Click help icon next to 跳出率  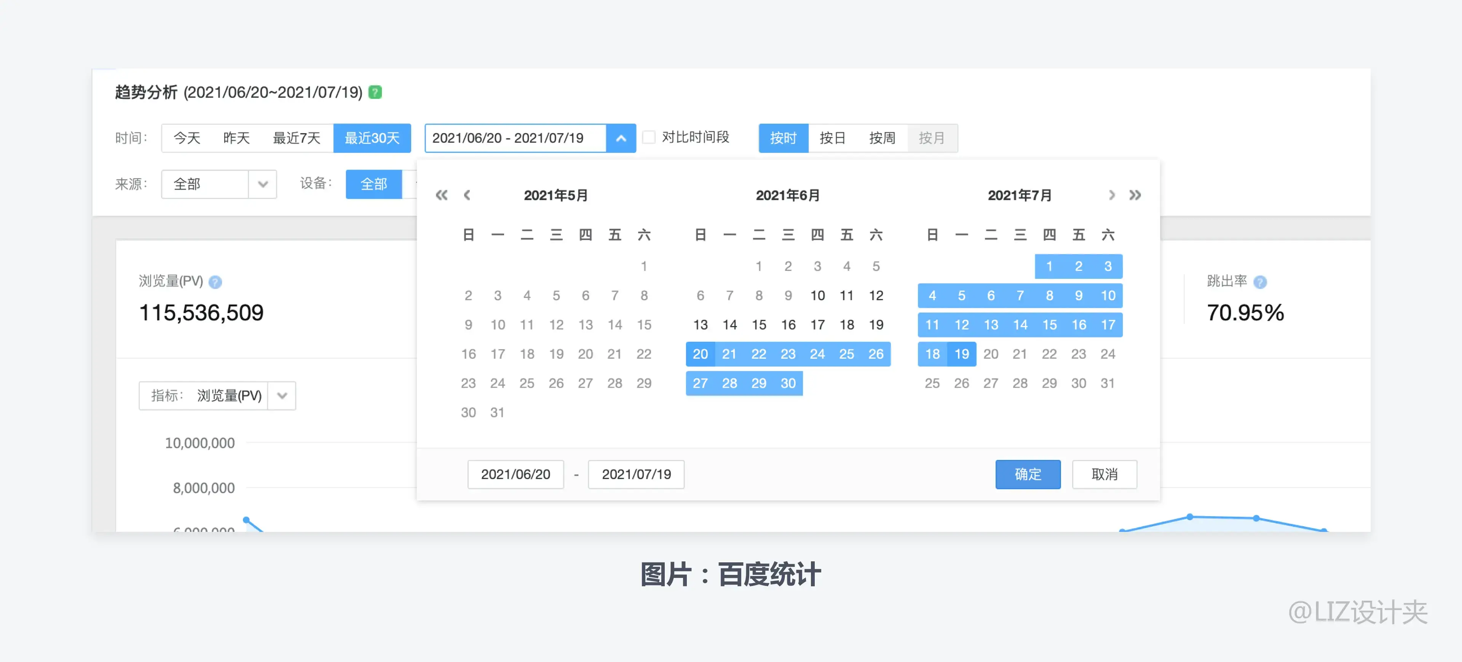click(x=1260, y=282)
